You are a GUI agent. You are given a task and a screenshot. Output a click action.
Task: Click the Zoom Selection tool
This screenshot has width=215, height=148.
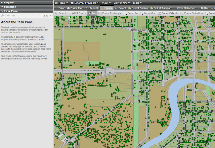pyautogui.click(x=191, y=13)
